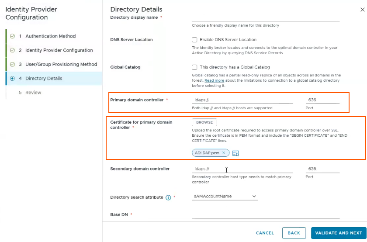View the ADLDAP.pem certificate details icon
Viewport: 367px width, 242px height.
[235, 153]
